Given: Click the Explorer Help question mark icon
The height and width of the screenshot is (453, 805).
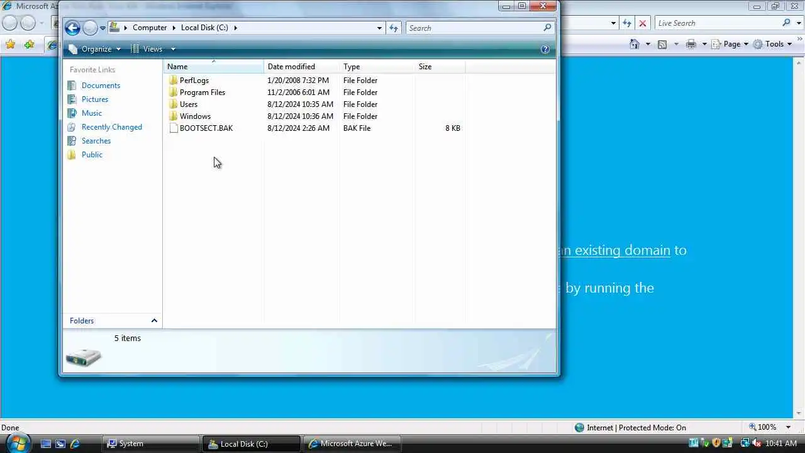Looking at the screenshot, I should [x=545, y=49].
